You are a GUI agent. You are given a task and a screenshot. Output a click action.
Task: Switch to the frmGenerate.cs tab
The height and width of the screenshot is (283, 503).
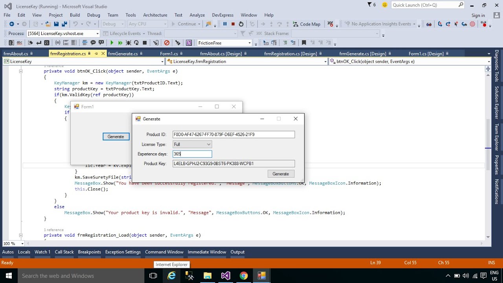pyautogui.click(x=123, y=53)
